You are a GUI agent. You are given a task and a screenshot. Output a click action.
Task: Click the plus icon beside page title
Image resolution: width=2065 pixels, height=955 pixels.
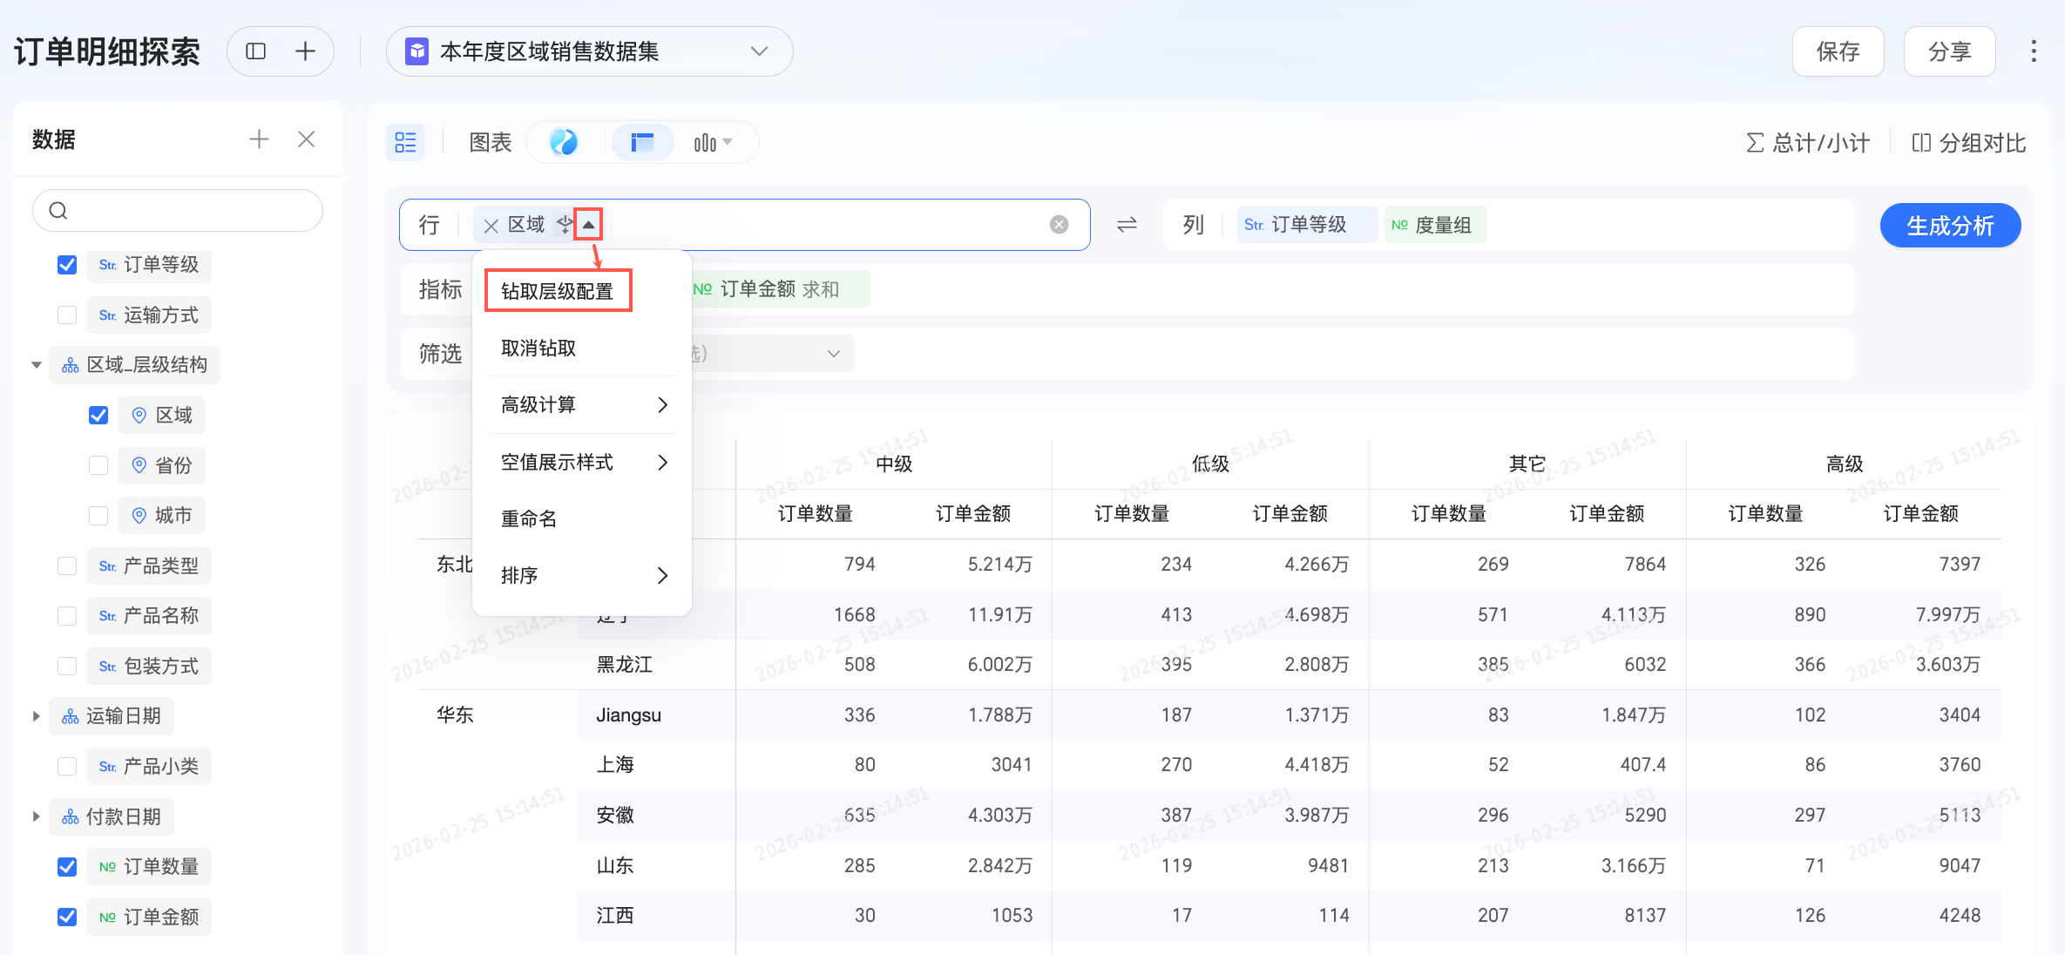click(x=305, y=51)
